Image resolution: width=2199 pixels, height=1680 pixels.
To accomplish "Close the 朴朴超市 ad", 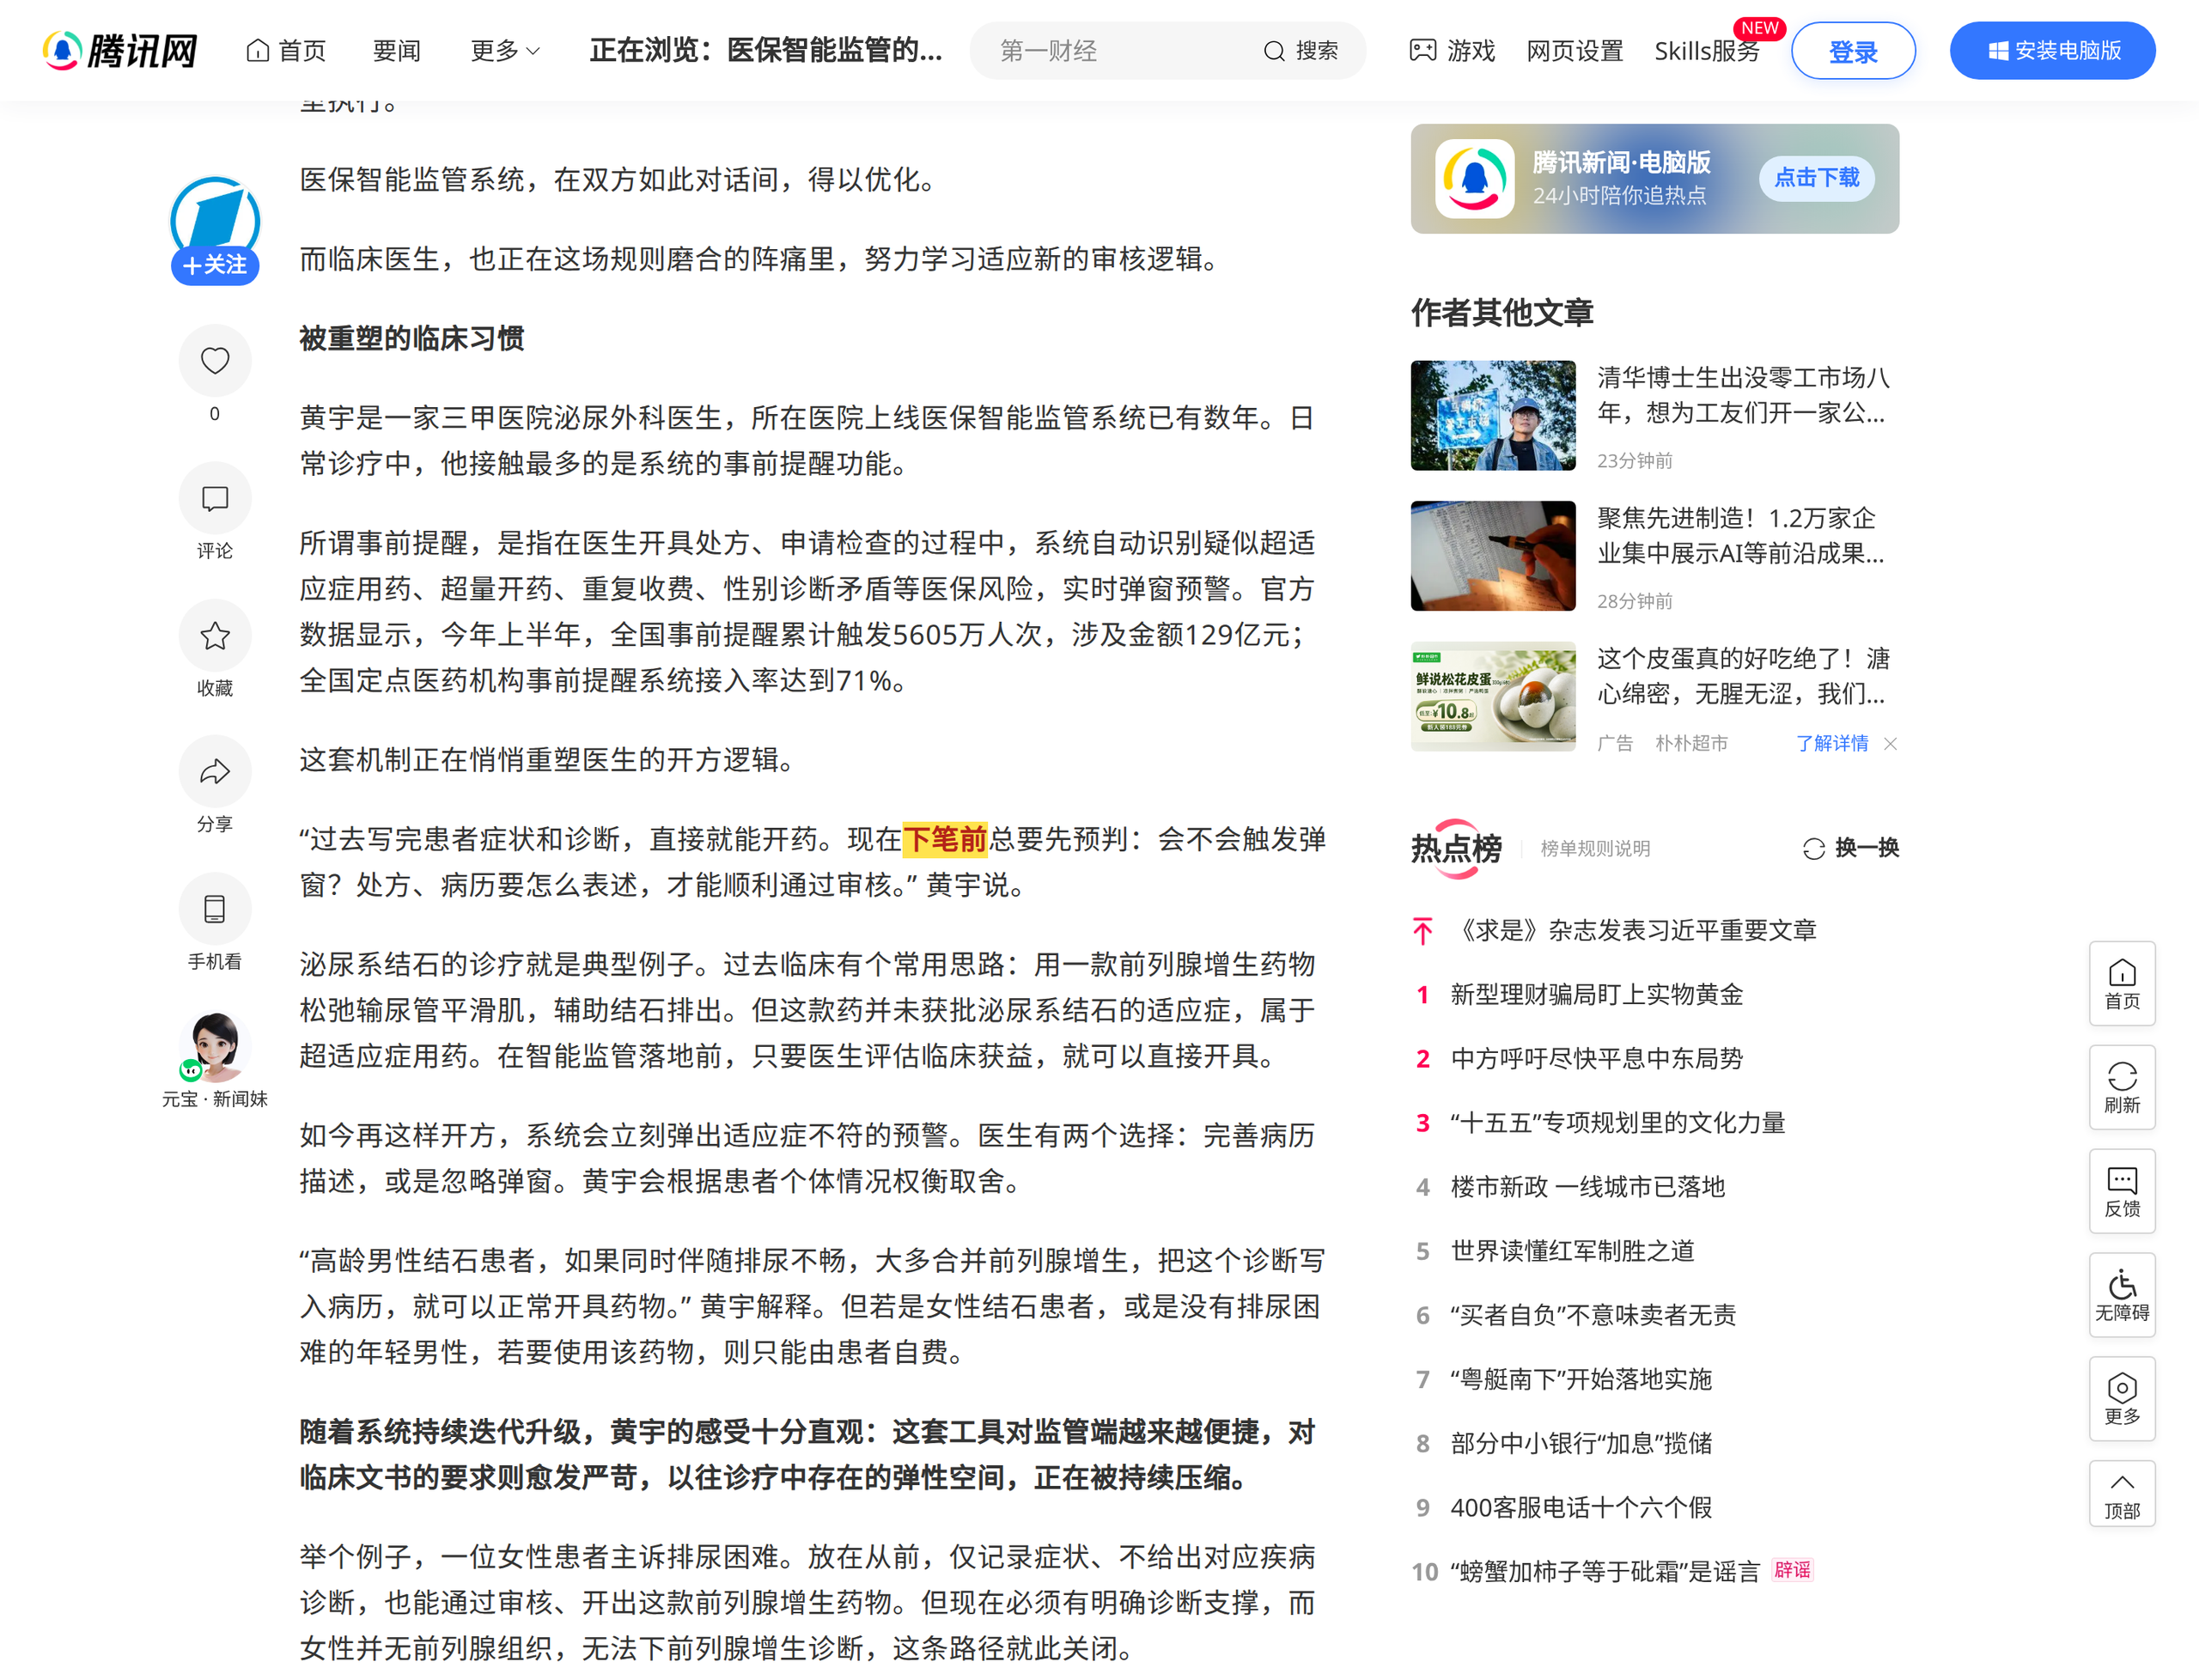I will coord(1889,743).
